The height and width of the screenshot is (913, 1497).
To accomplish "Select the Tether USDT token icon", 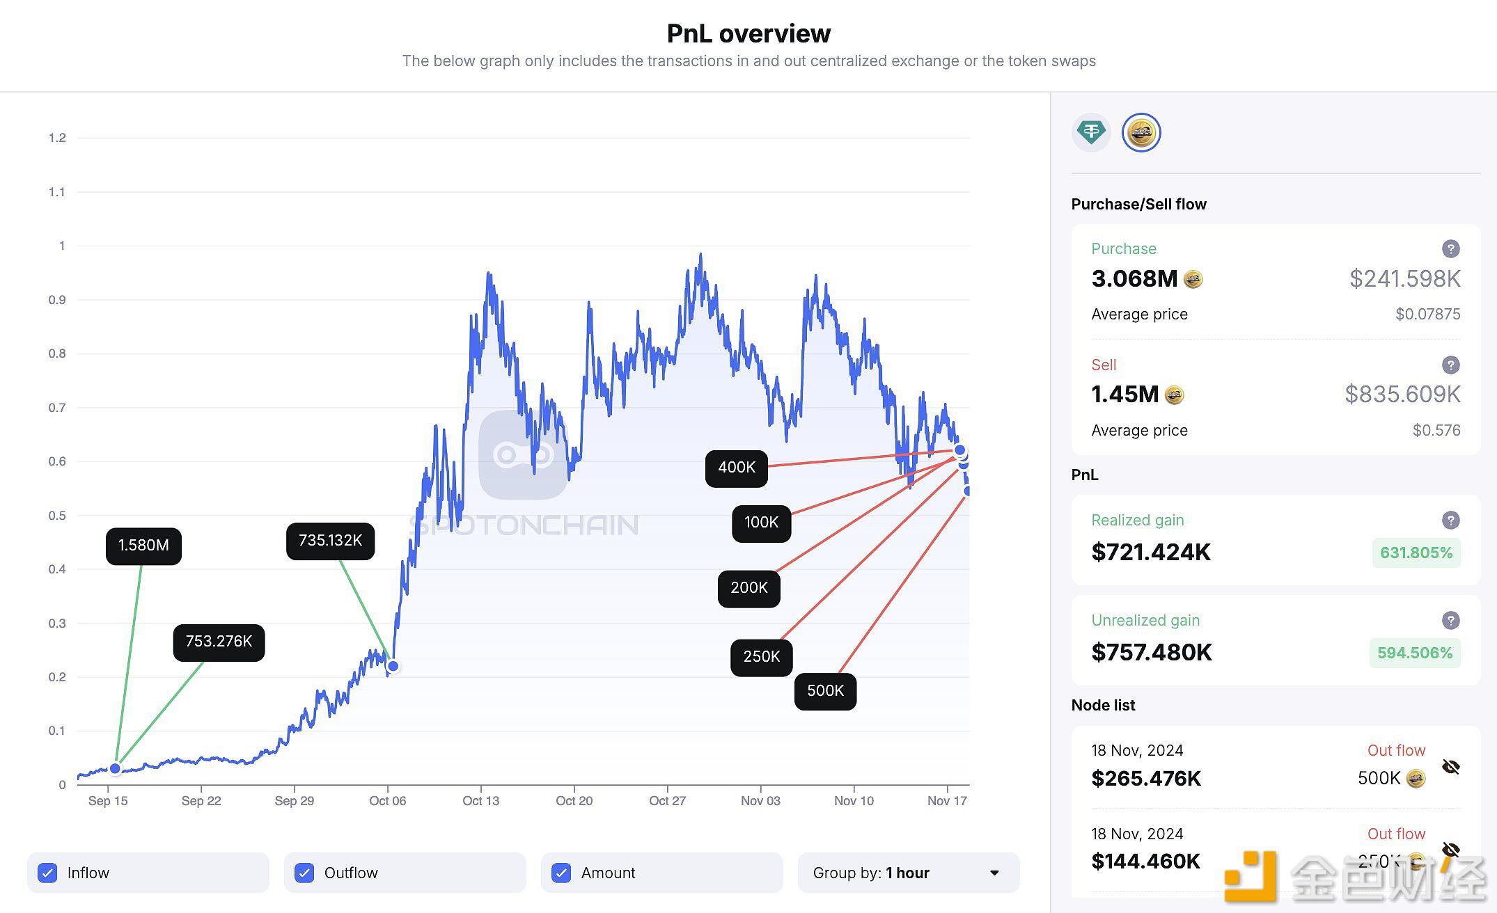I will tap(1090, 132).
